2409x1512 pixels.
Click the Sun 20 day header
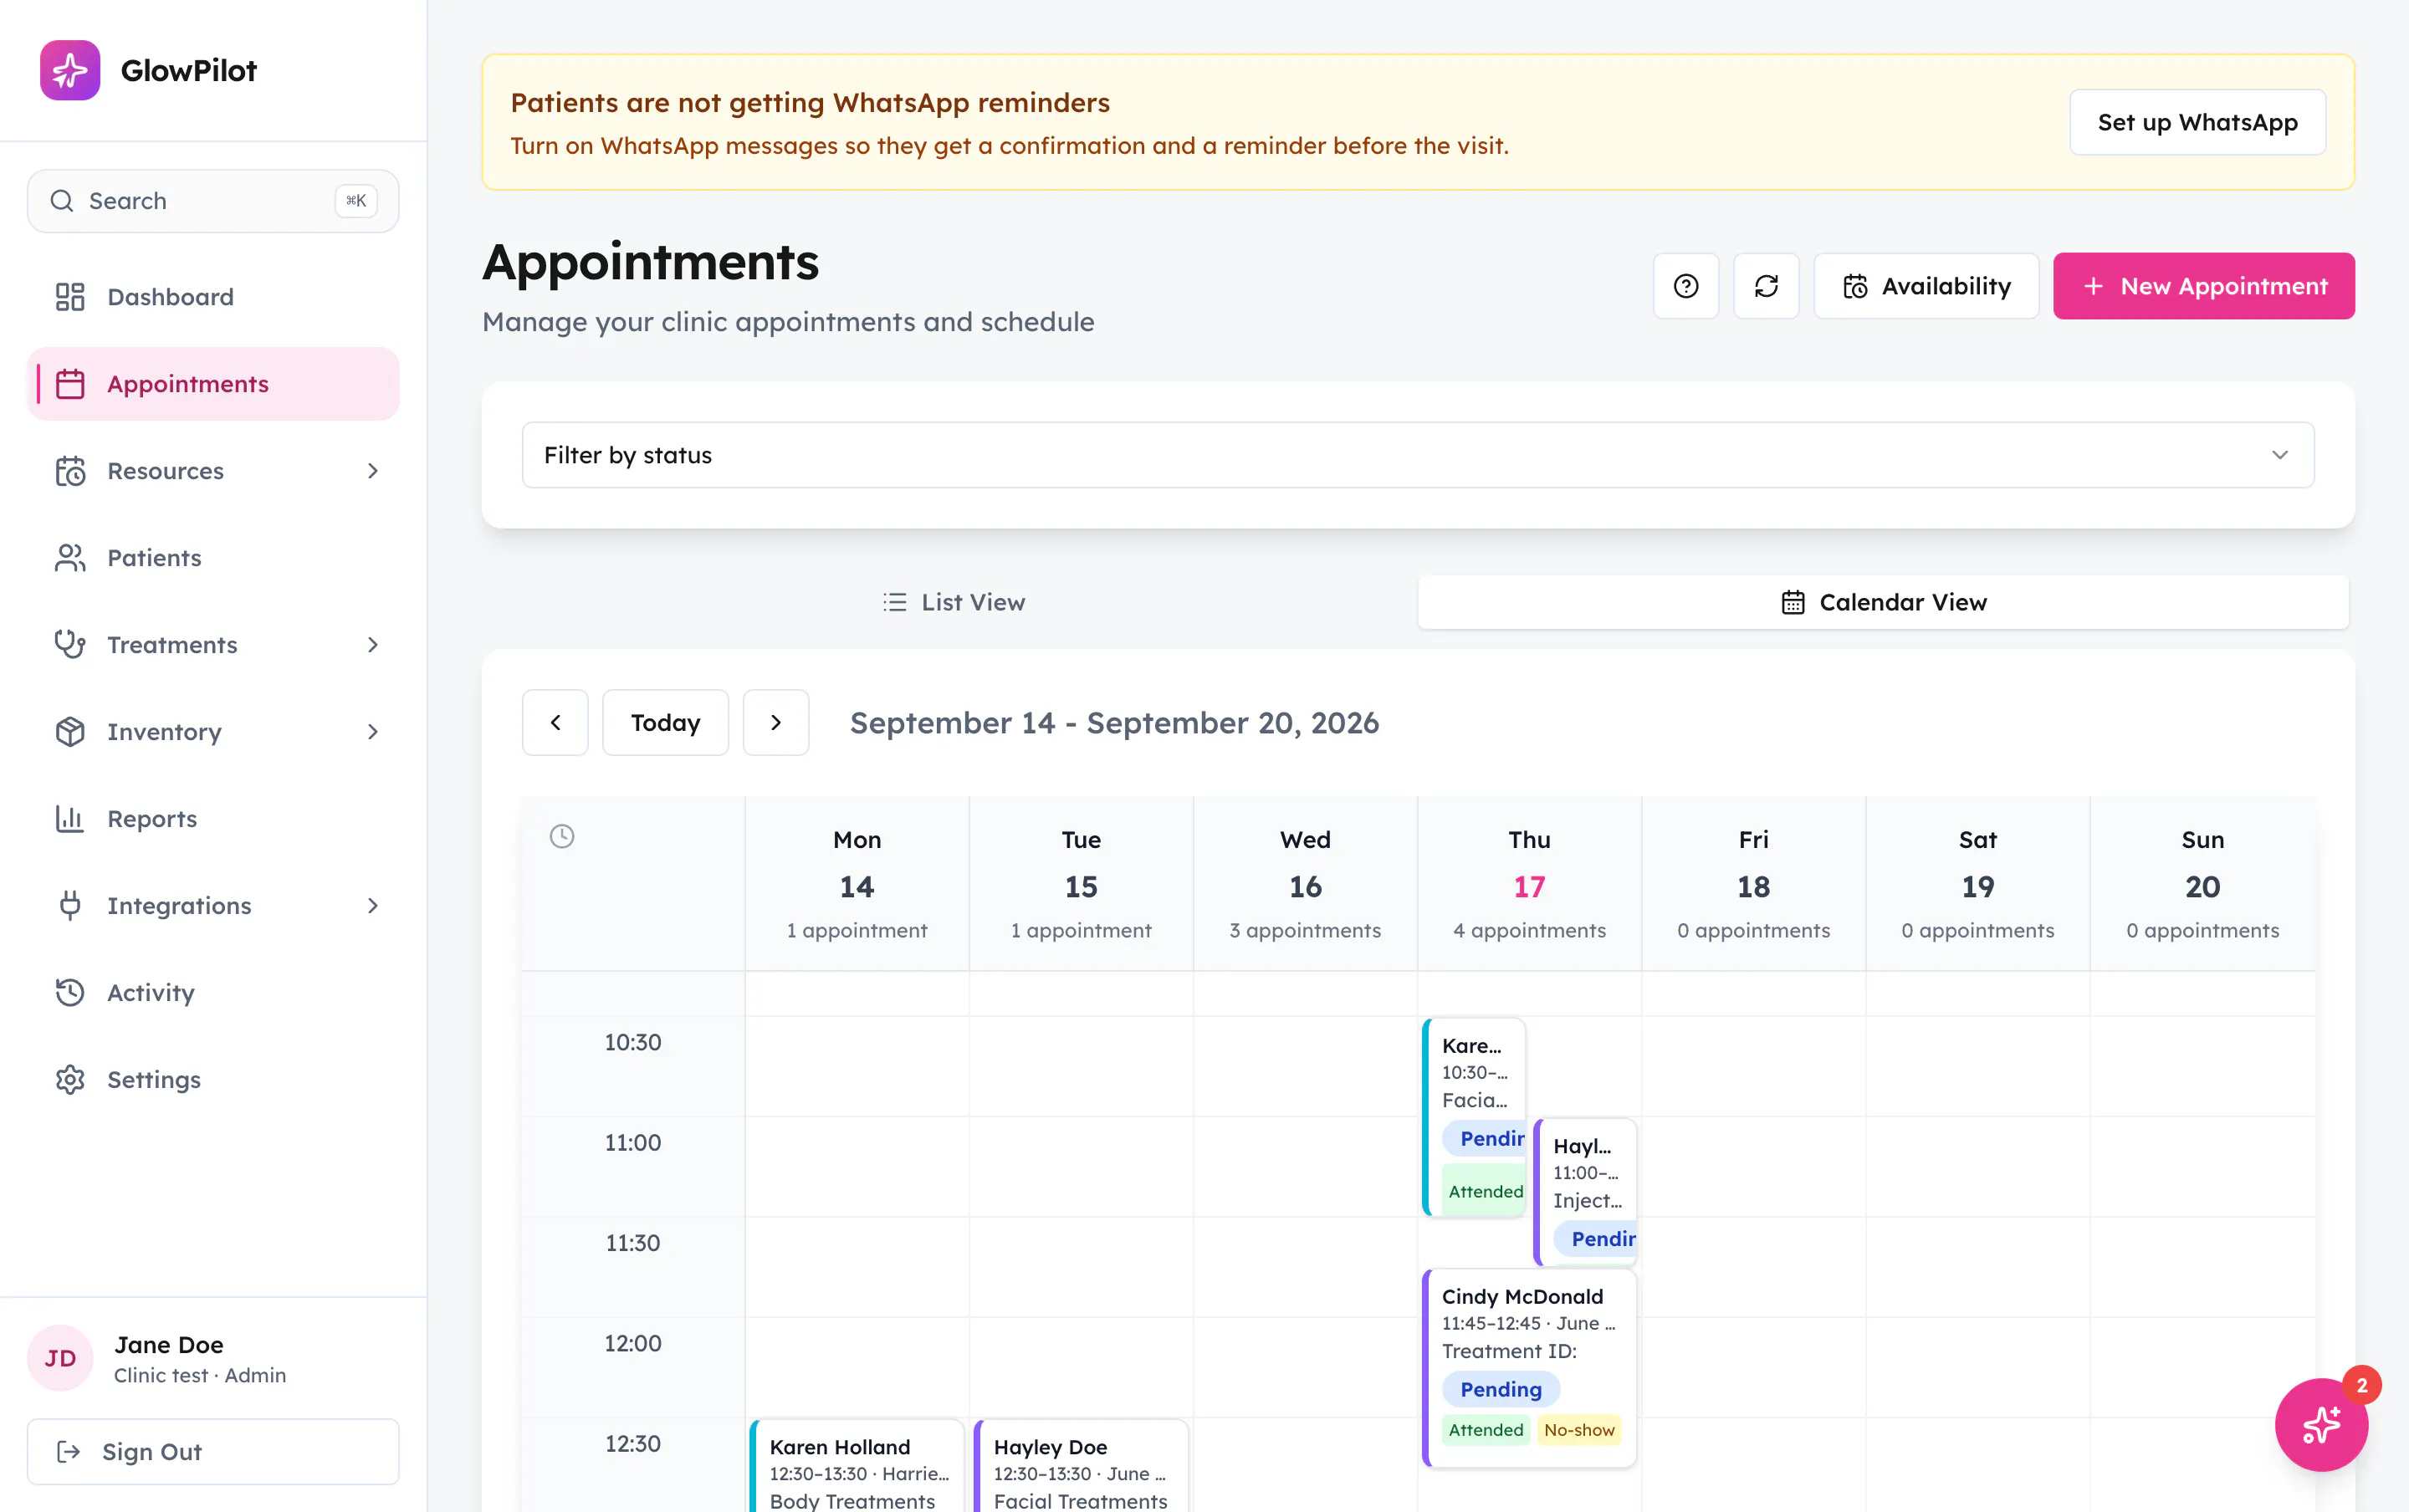pos(2203,884)
